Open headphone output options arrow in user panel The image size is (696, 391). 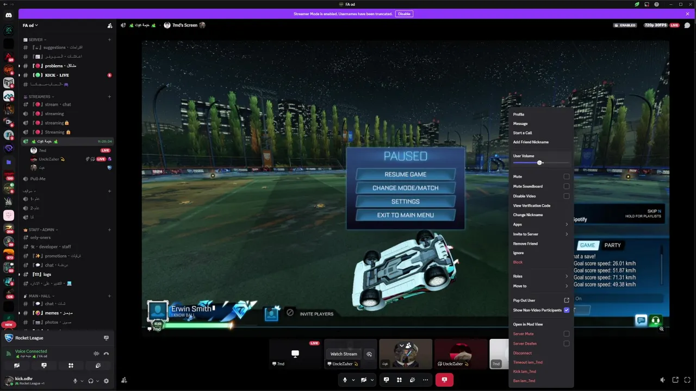[x=98, y=381]
